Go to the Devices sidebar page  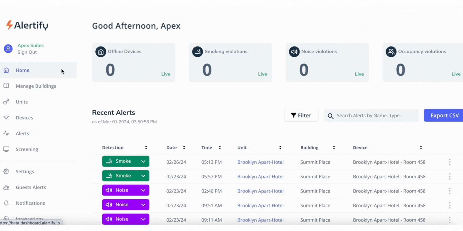[24, 118]
